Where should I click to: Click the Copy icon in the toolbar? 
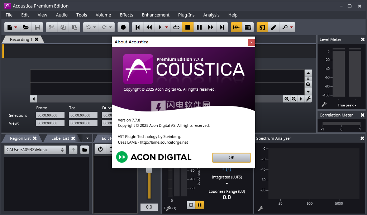point(63,27)
